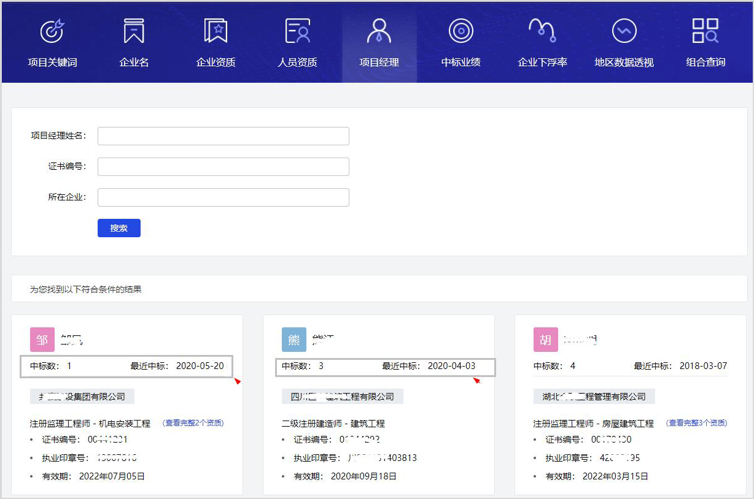Viewport: 754px width, 499px height.
Task: Click the 中标数 4 count text
Action: (x=554, y=366)
